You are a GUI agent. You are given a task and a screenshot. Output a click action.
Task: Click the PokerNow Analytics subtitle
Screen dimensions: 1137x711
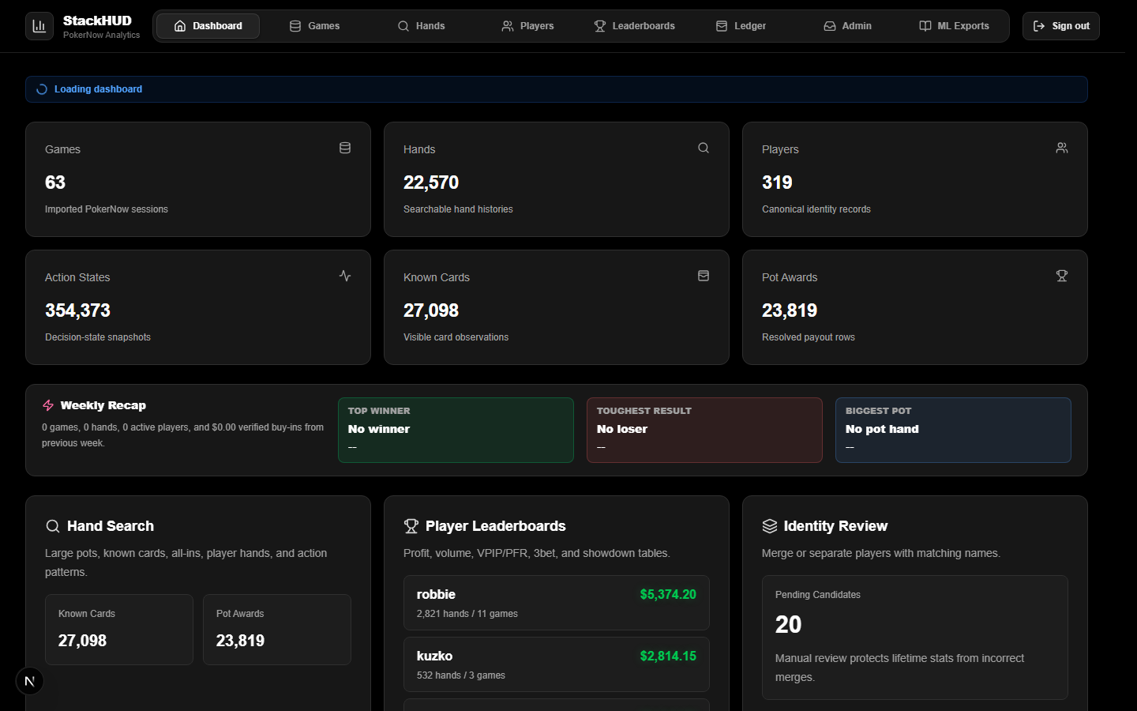tap(101, 36)
